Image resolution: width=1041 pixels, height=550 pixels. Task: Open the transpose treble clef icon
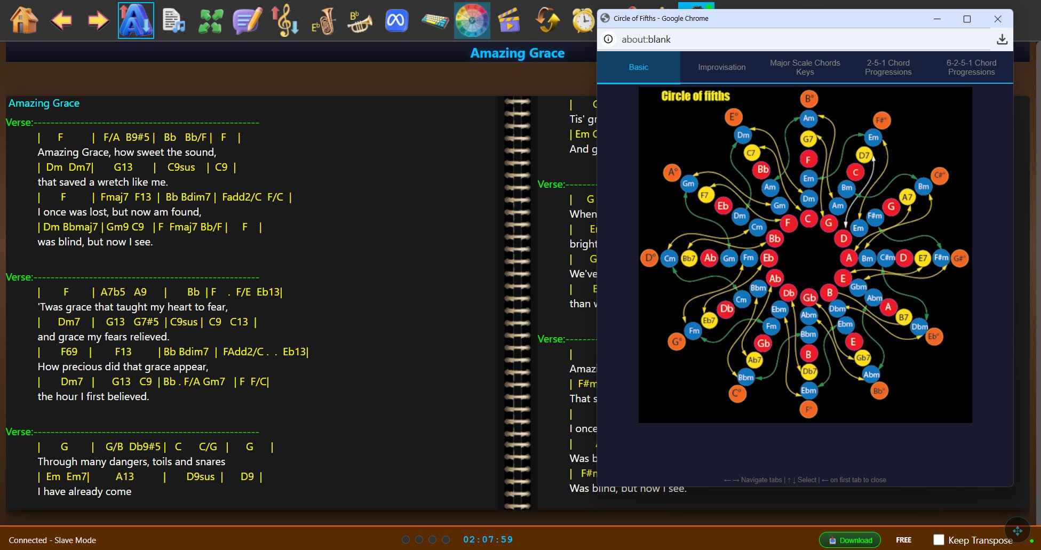coord(285,21)
